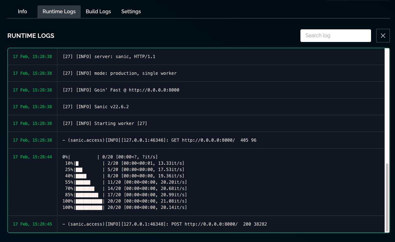
Task: Select the 'Starting worker [27]' log line
Action: coord(105,123)
